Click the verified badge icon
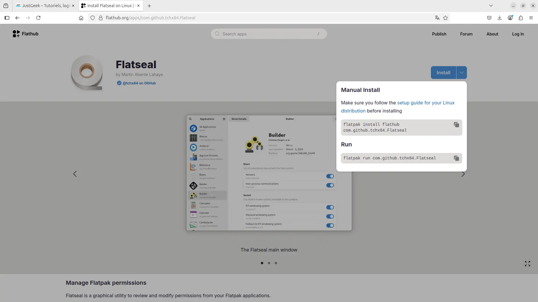This screenshot has height=302, width=538. point(119,83)
